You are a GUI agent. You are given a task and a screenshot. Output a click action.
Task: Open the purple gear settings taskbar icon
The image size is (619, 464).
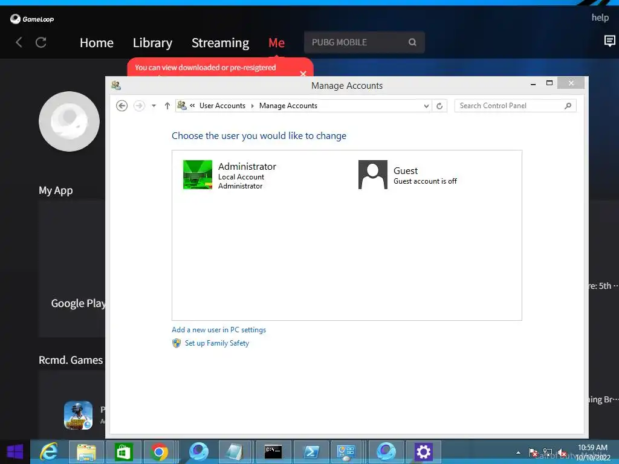tap(423, 452)
